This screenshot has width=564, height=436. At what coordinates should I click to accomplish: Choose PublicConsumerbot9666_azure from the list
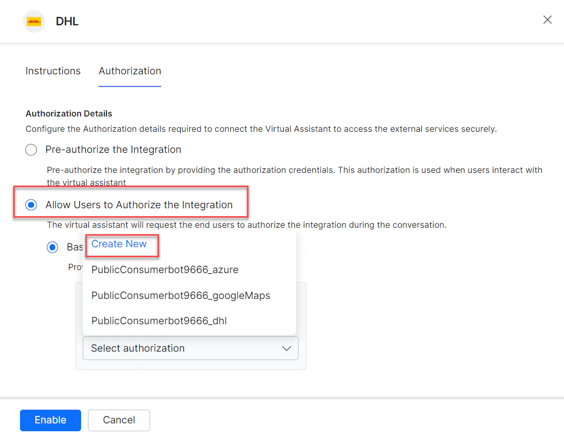point(165,269)
